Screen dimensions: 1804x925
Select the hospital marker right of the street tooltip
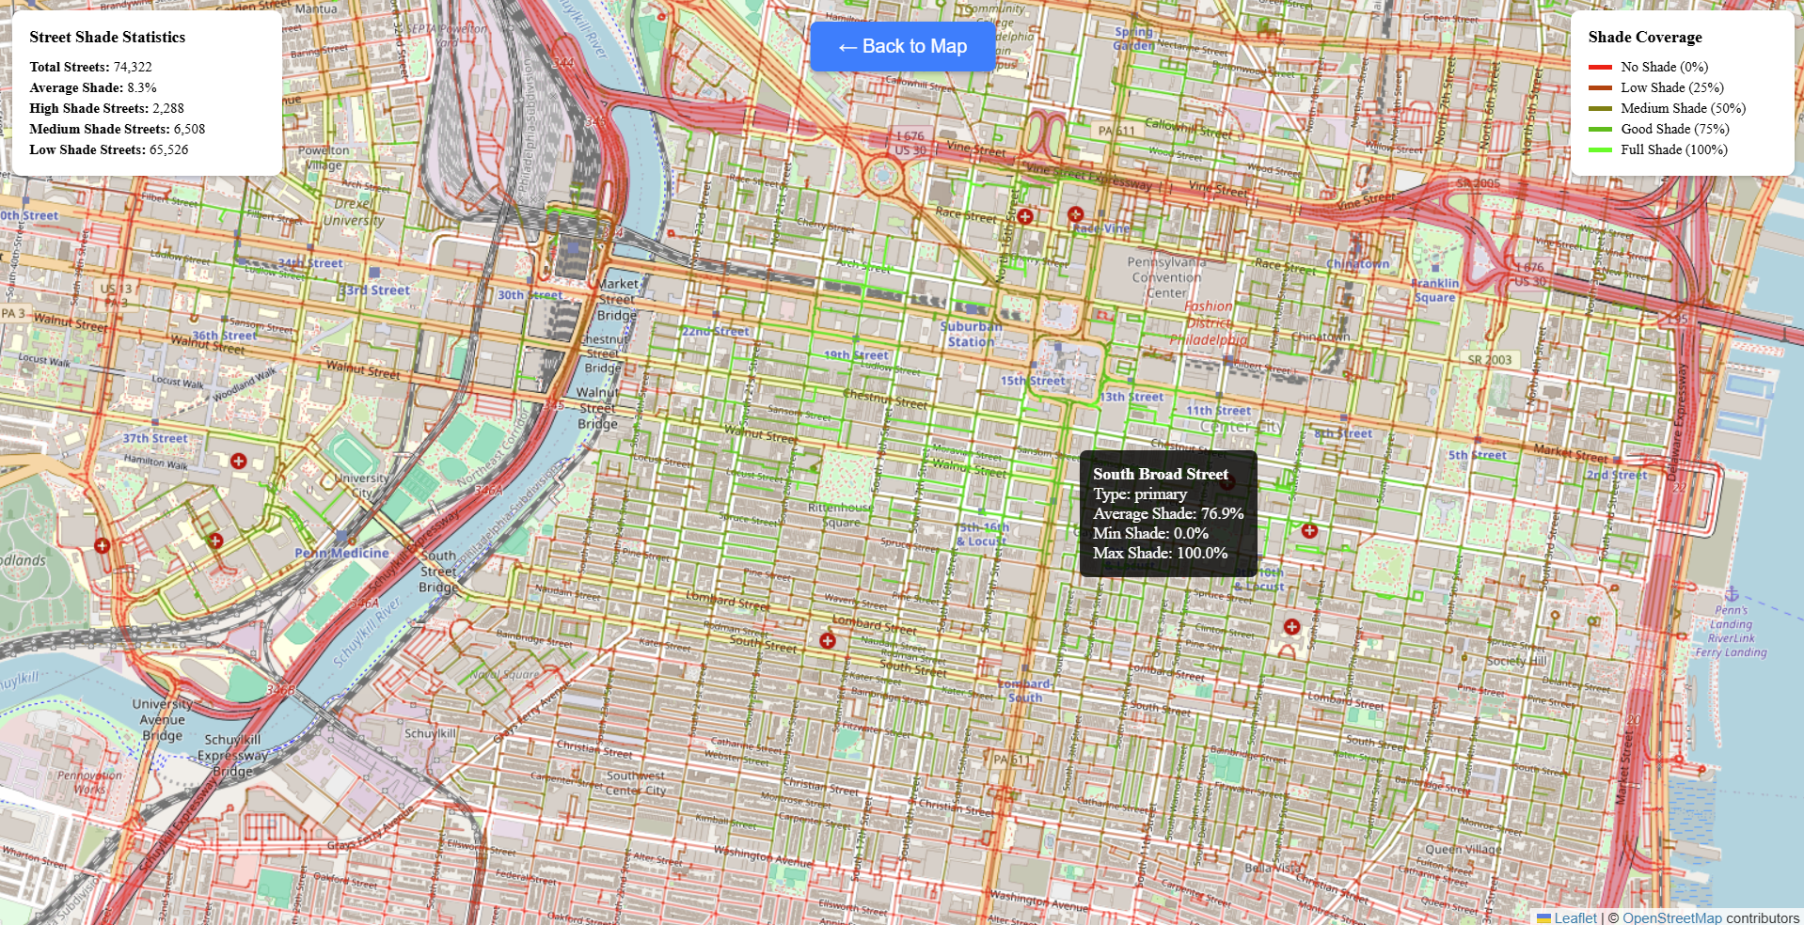(x=1308, y=530)
